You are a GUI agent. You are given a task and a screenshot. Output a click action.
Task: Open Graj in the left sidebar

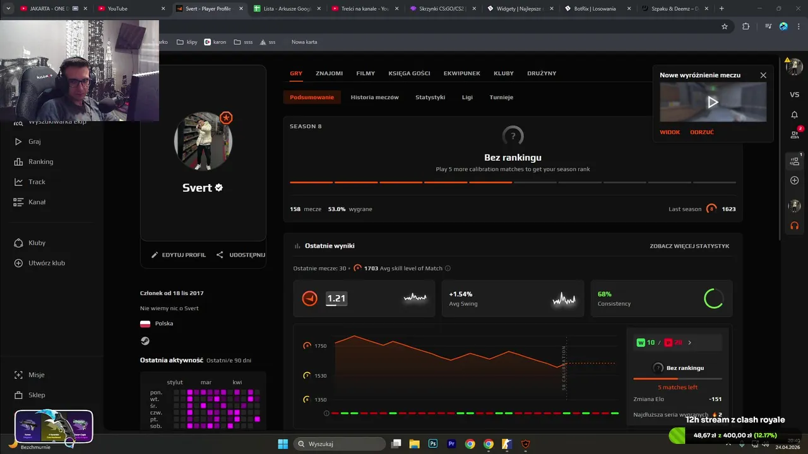pos(27,142)
